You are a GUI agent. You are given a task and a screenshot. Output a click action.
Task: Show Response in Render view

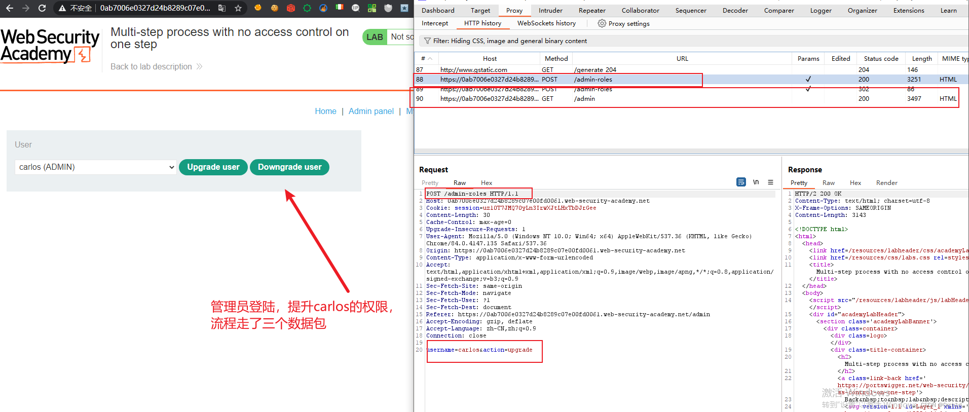(x=887, y=183)
